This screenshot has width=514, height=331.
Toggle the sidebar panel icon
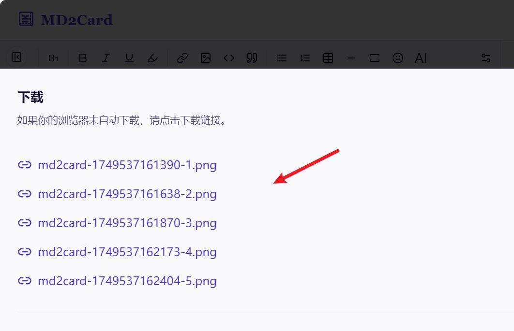pos(16,58)
